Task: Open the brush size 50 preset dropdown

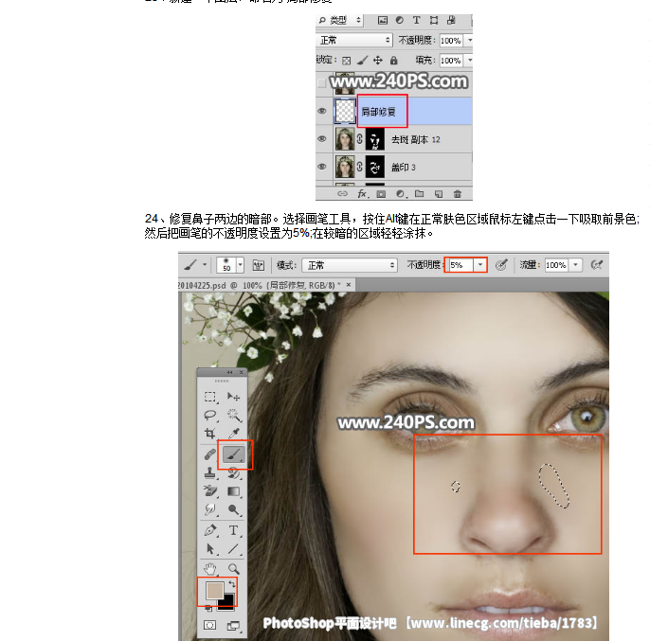Action: click(240, 265)
